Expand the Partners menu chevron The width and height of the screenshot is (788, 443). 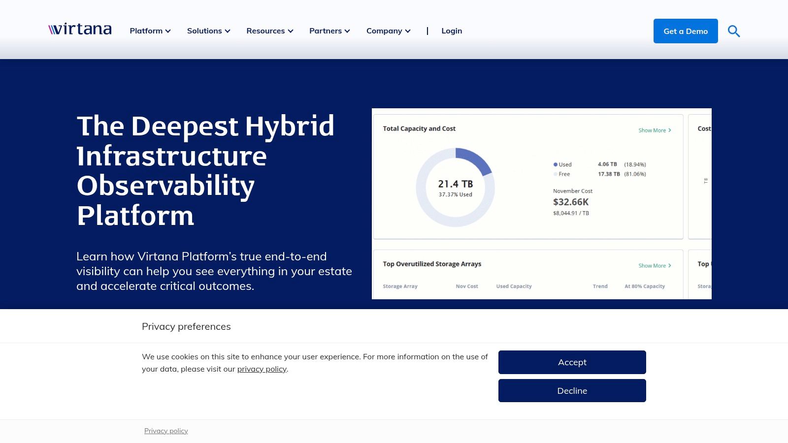click(347, 31)
